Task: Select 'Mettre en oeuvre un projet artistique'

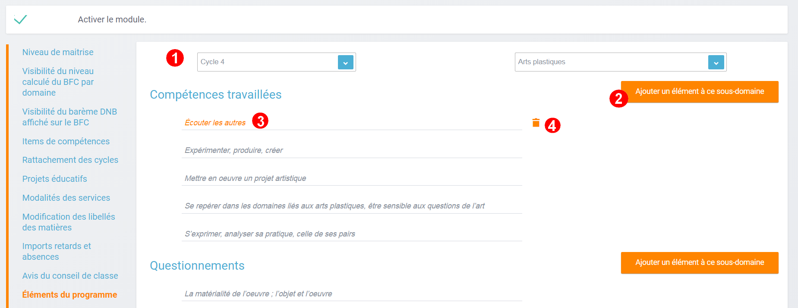Action: pos(352,178)
